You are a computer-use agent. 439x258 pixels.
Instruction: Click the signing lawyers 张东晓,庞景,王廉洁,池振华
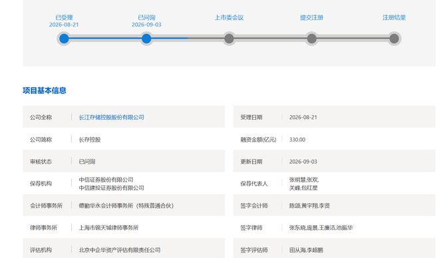[x=321, y=227]
